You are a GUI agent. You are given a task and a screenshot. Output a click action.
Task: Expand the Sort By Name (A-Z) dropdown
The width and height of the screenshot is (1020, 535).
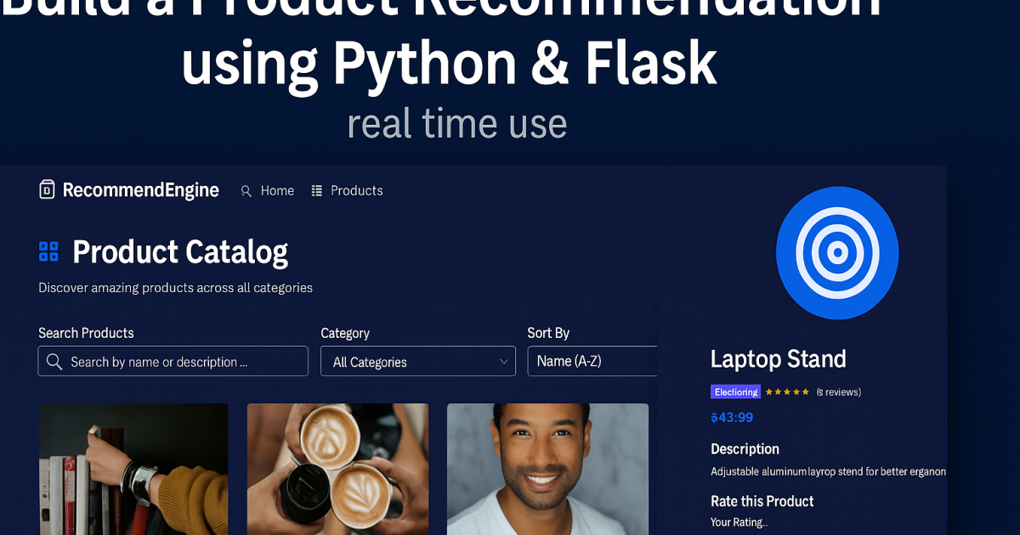(593, 361)
